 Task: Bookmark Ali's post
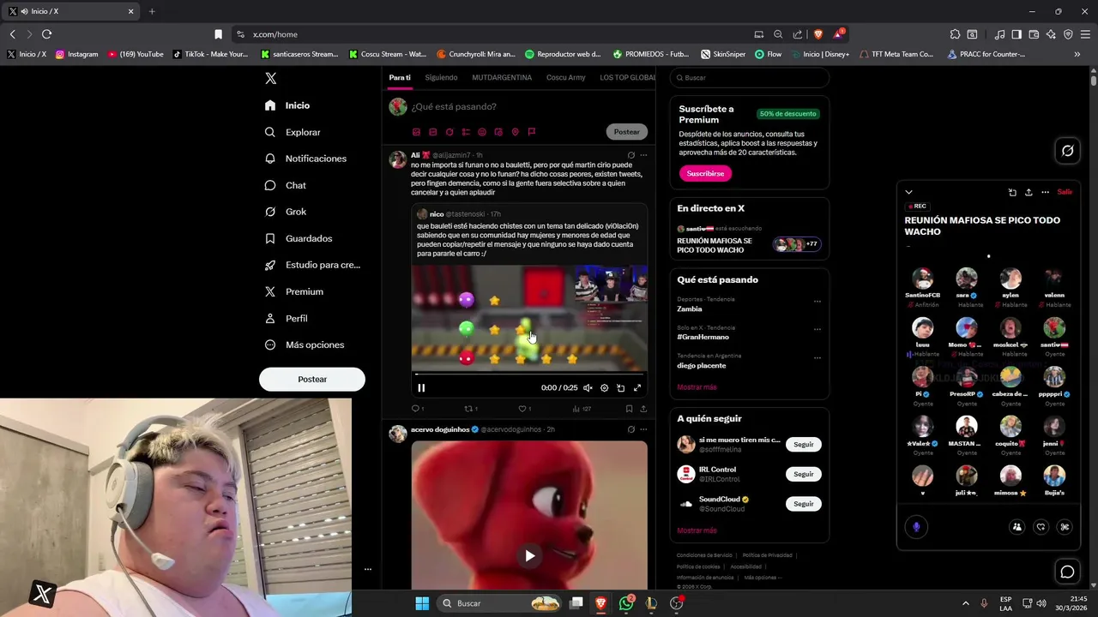[x=630, y=409]
